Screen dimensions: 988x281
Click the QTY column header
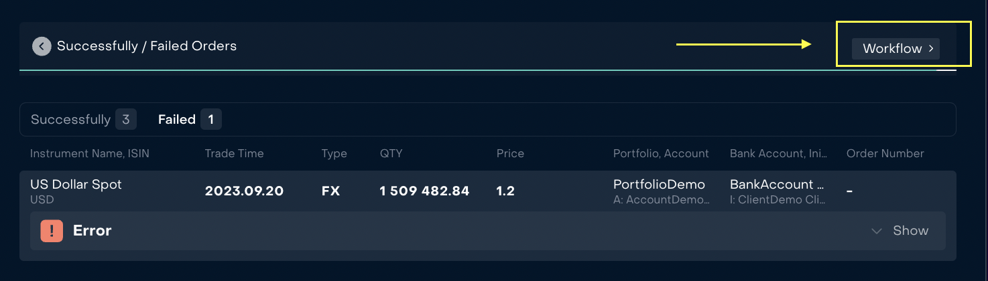pos(391,154)
